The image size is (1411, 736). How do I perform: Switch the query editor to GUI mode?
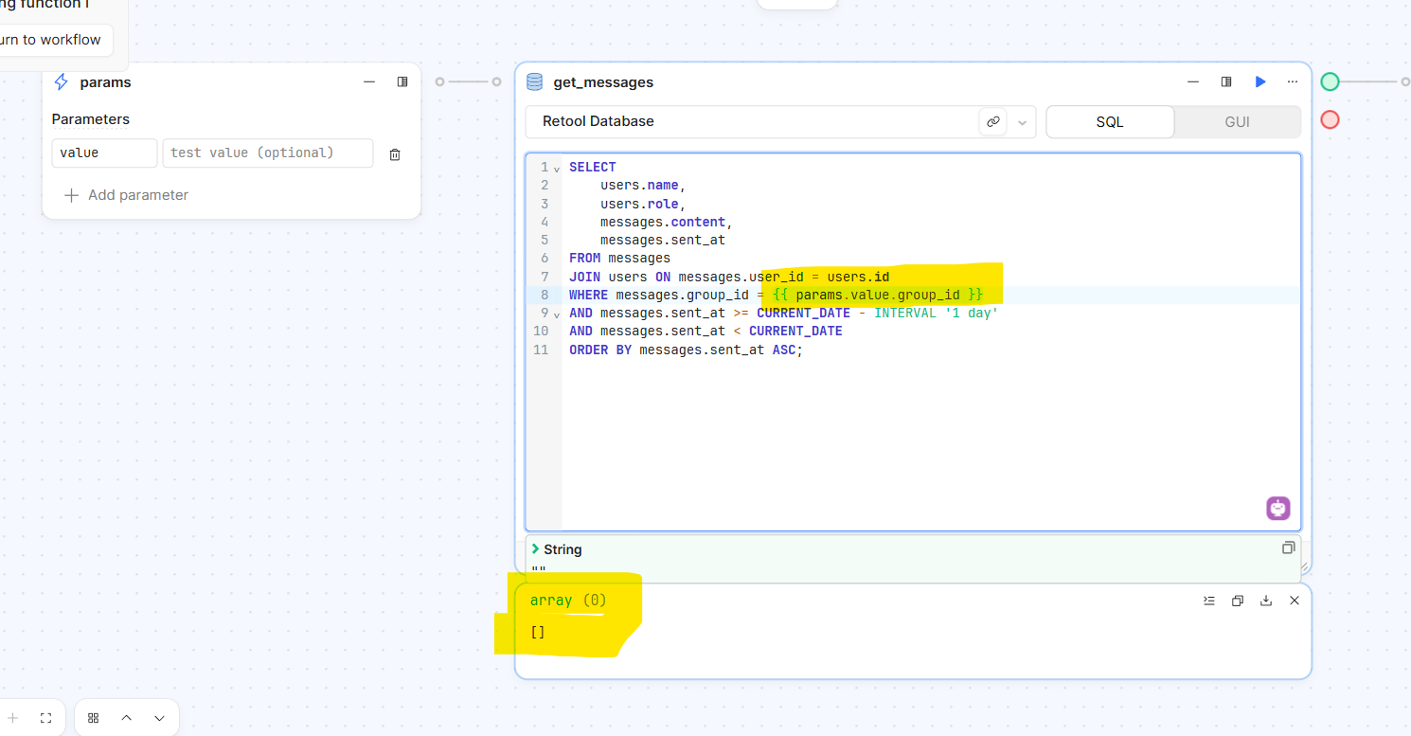point(1237,122)
